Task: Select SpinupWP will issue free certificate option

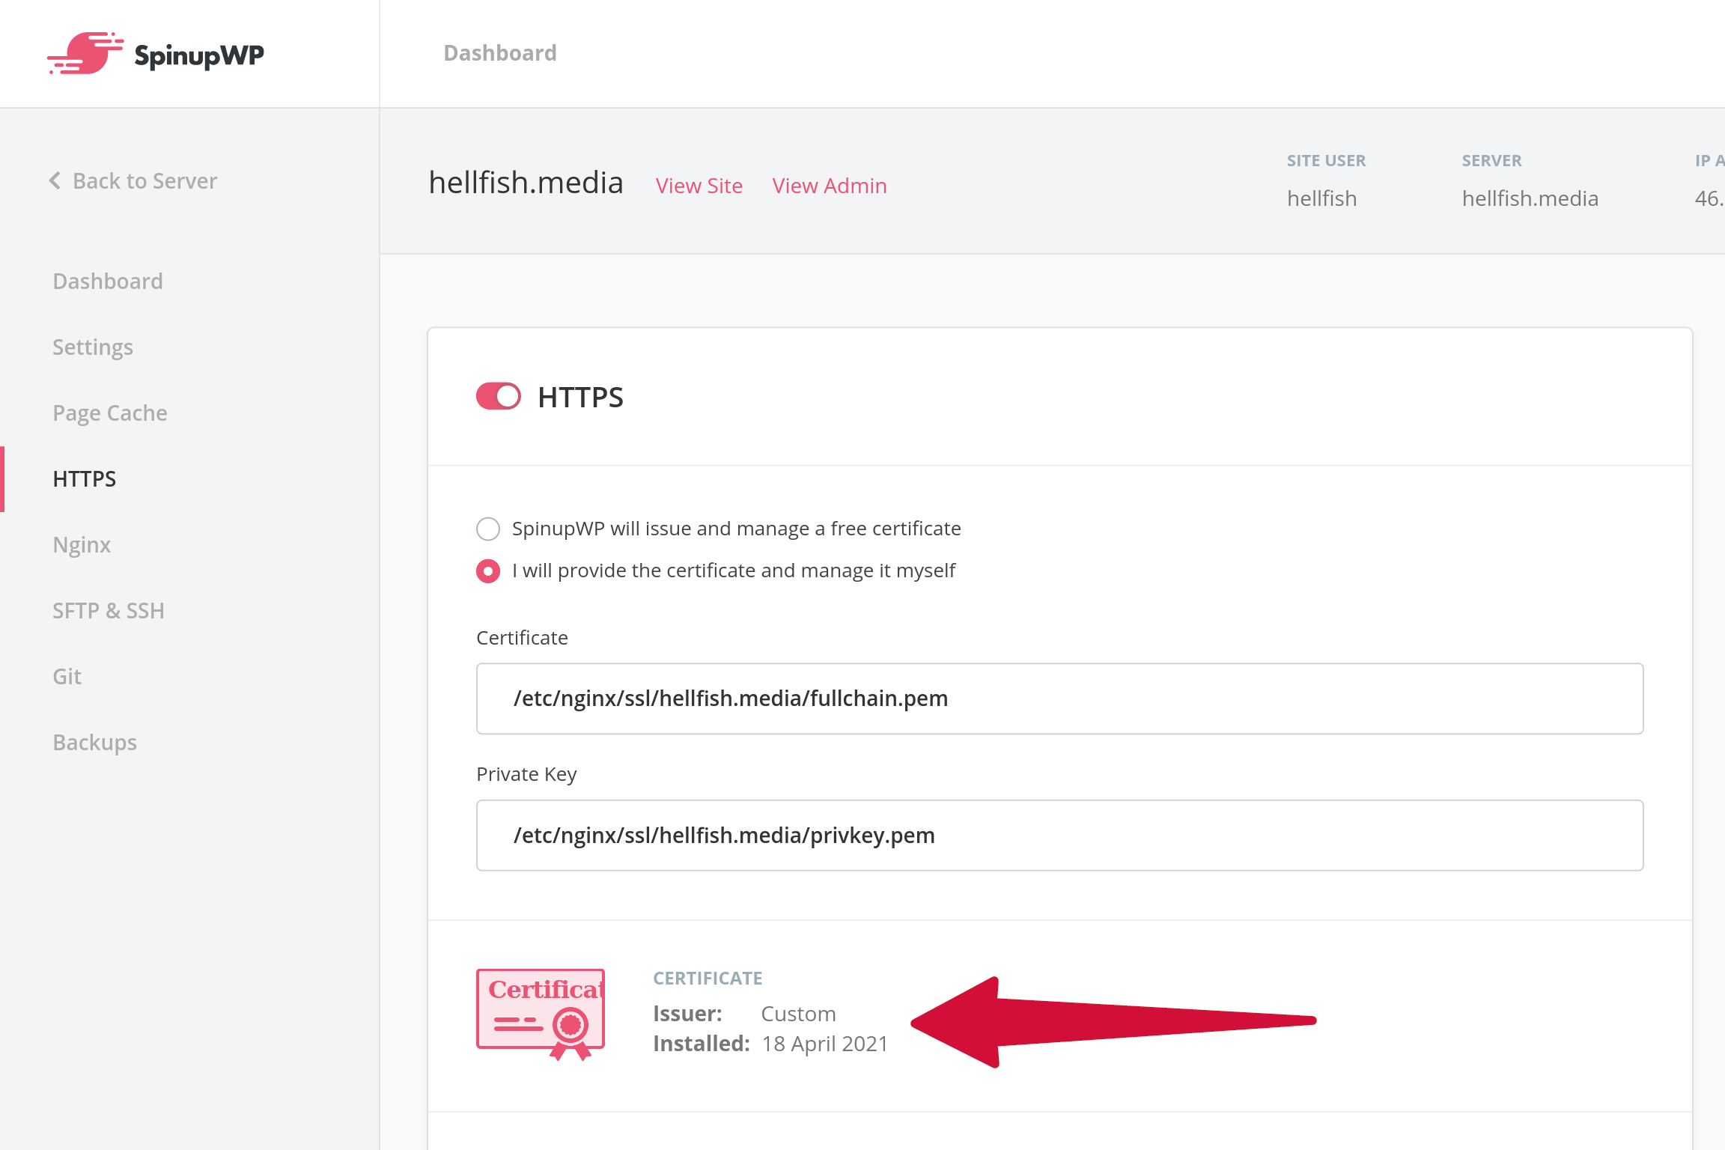Action: pyautogui.click(x=488, y=529)
